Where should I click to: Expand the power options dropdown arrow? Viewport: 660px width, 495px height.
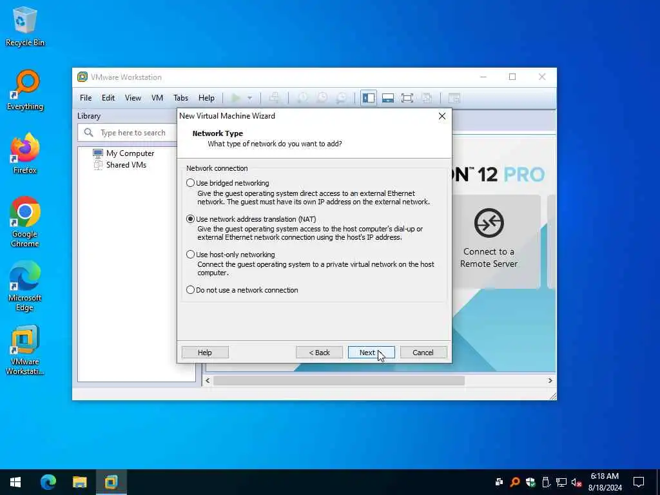click(x=249, y=98)
